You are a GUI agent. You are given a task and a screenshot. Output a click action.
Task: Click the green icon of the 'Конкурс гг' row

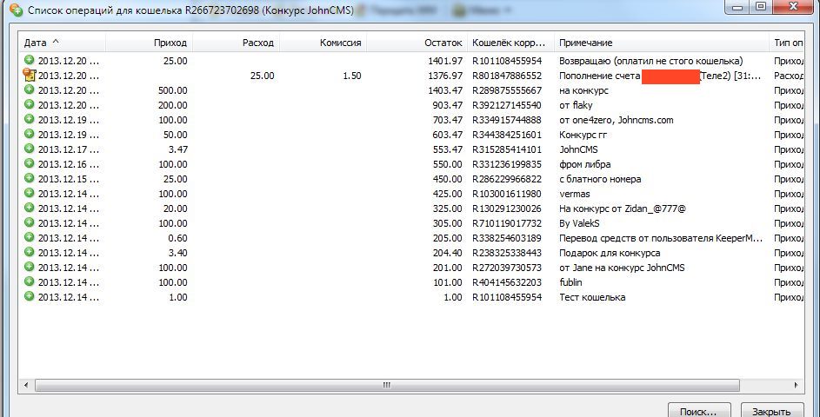[30, 134]
